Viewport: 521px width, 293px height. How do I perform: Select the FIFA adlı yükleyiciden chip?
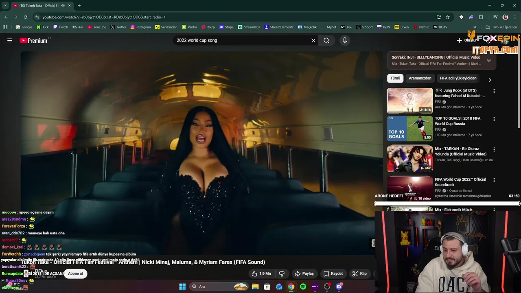[x=458, y=78]
